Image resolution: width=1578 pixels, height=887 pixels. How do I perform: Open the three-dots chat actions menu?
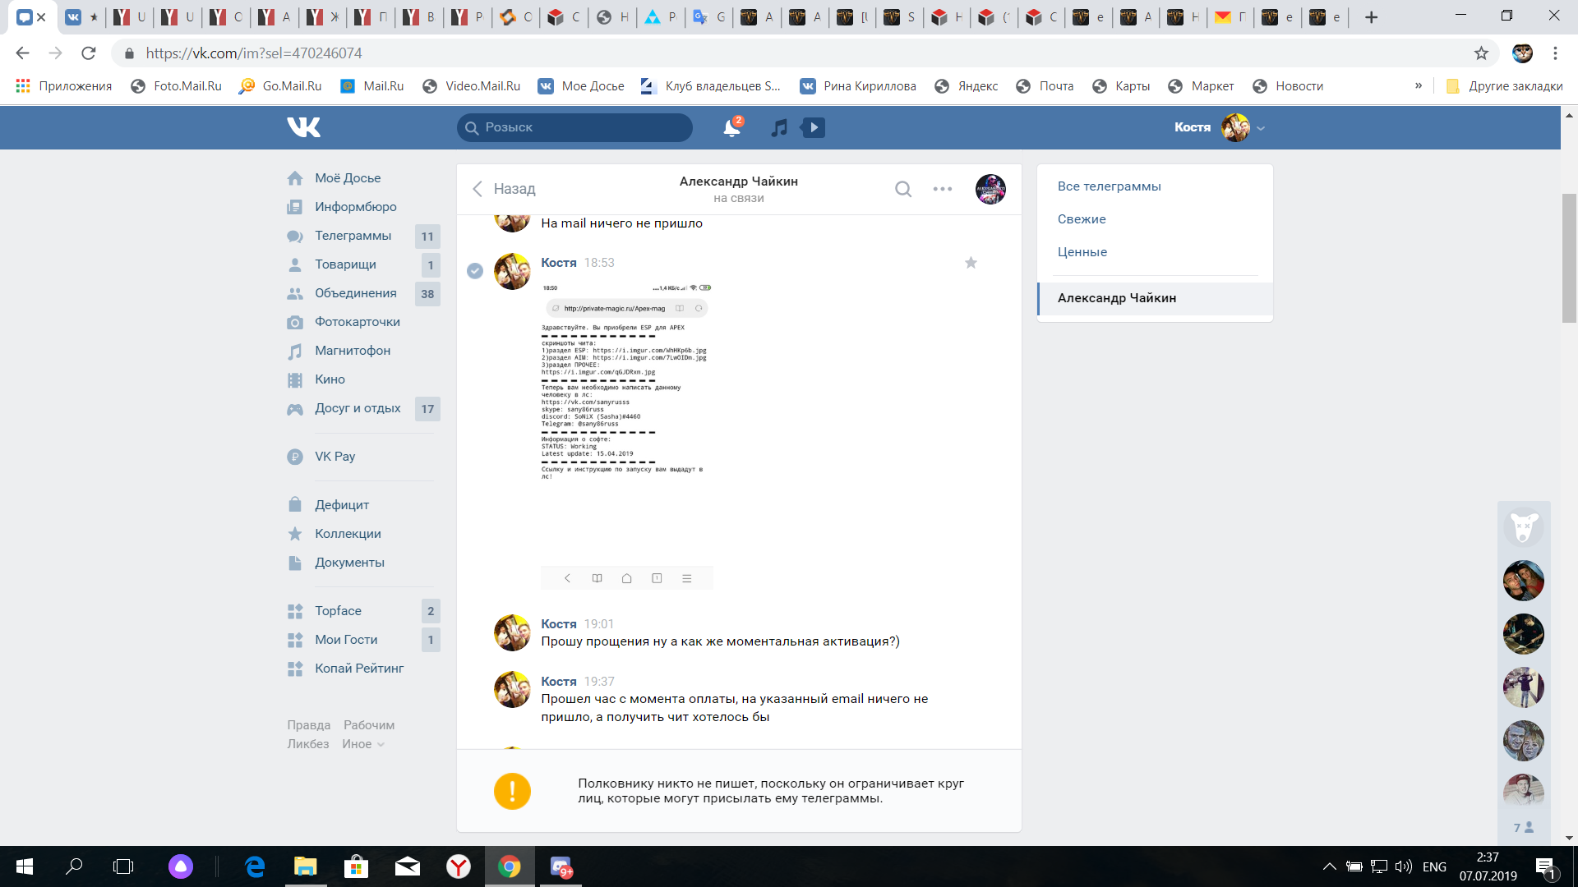pos(942,189)
